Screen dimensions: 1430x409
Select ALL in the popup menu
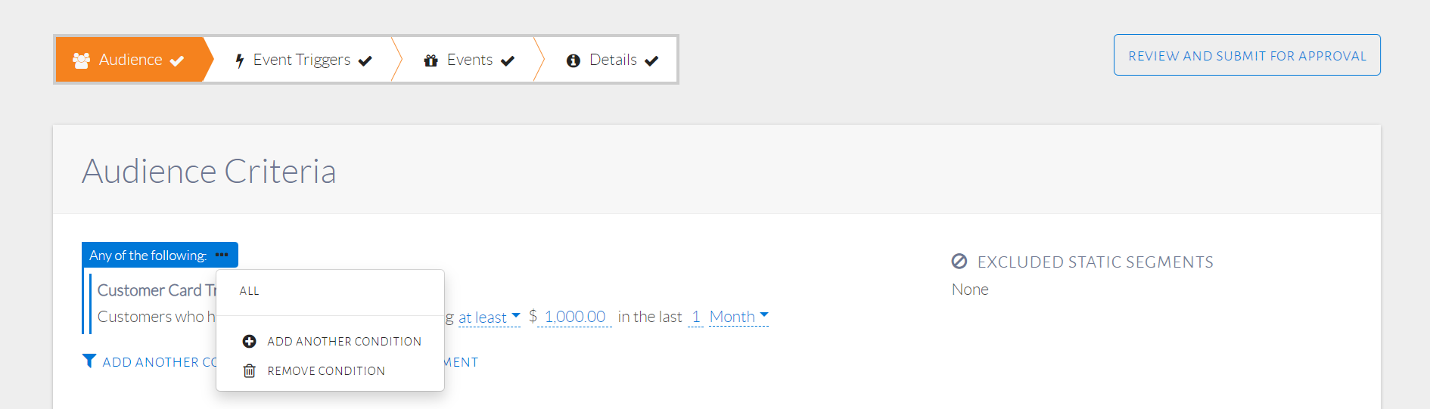250,291
